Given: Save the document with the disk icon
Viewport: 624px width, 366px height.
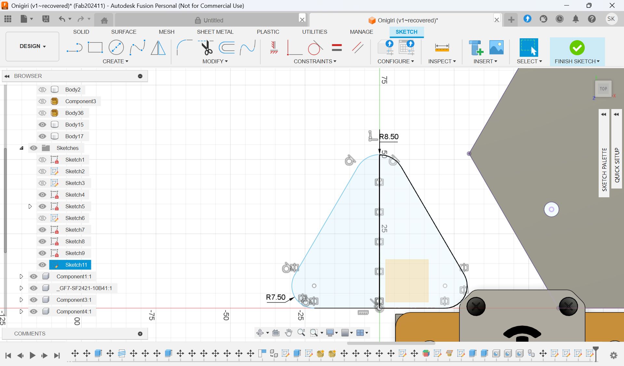Looking at the screenshot, I should pos(46,19).
